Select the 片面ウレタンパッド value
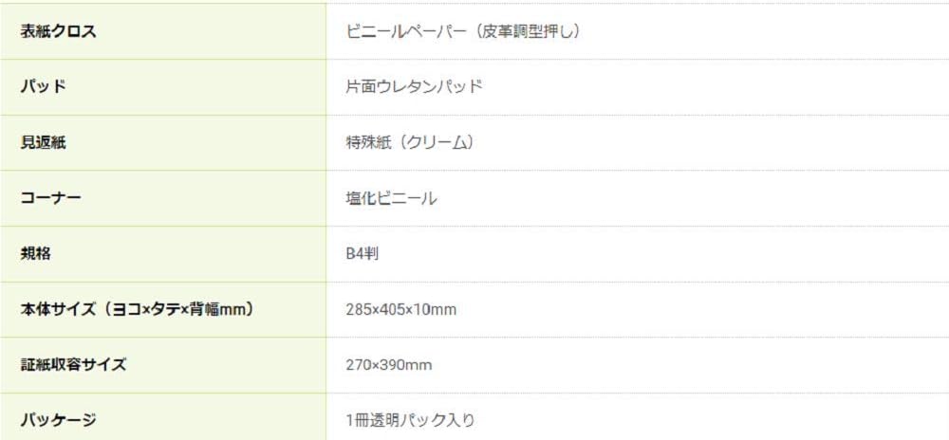 [415, 87]
